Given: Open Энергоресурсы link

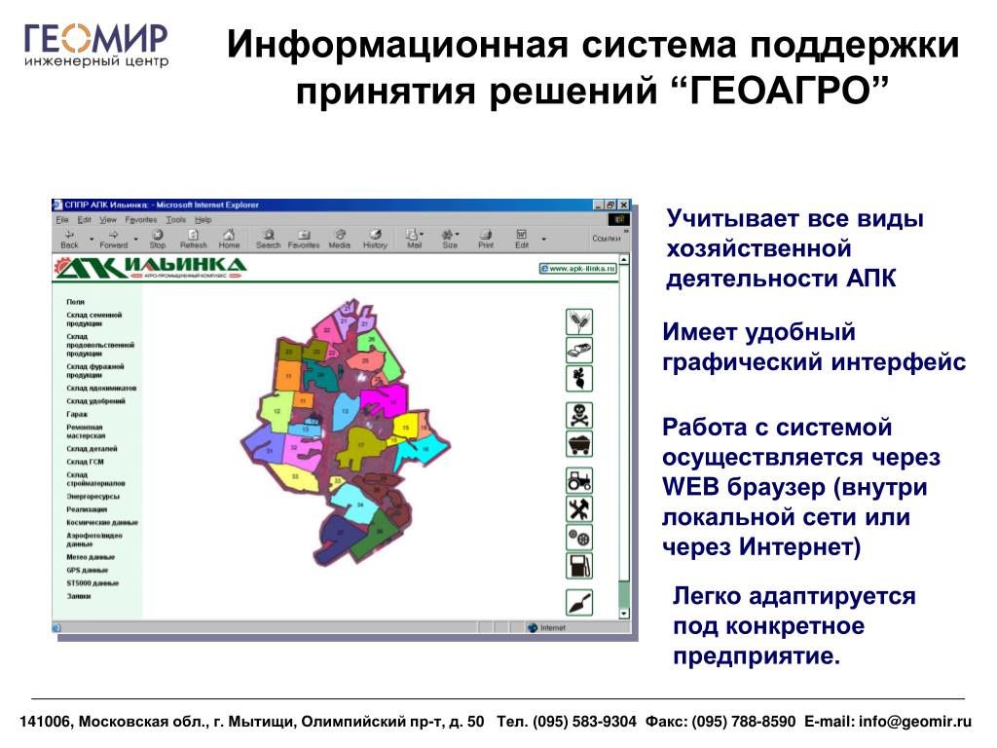Looking at the screenshot, I should [x=92, y=496].
